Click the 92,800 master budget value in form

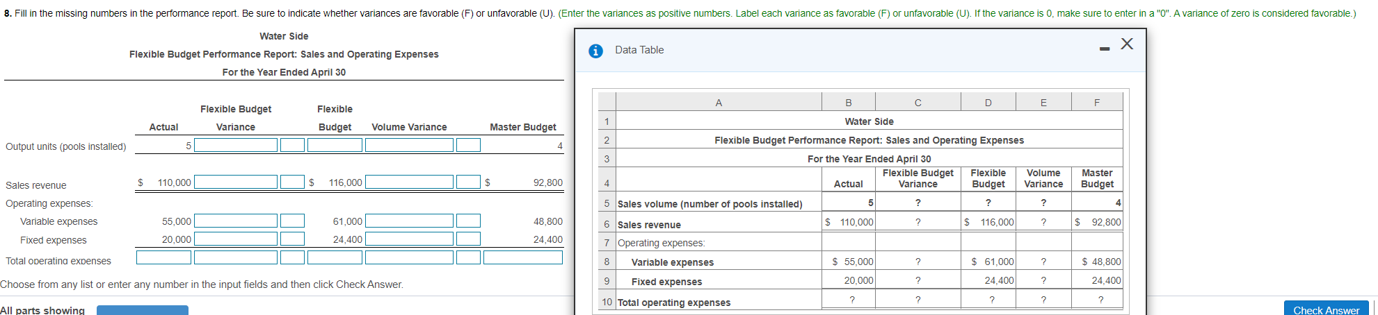point(548,182)
